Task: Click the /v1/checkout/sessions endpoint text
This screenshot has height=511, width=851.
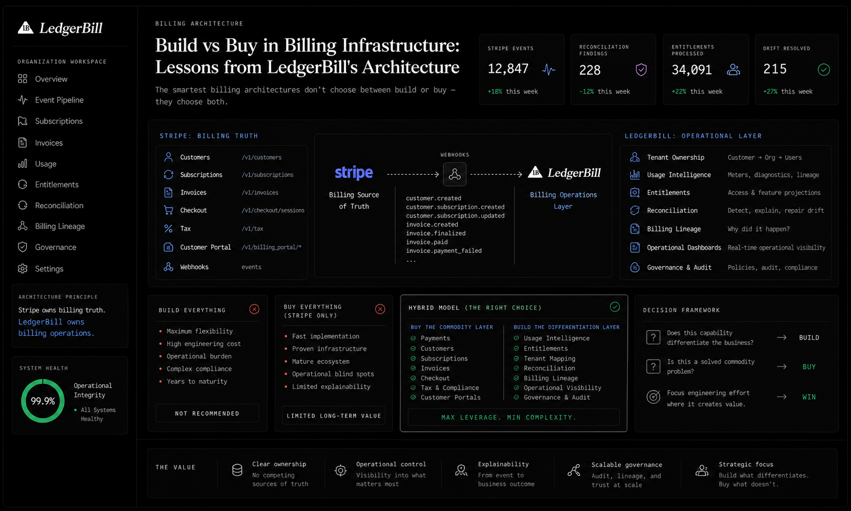Action: (x=273, y=210)
